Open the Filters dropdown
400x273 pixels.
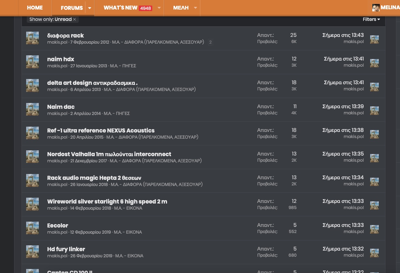(x=371, y=19)
